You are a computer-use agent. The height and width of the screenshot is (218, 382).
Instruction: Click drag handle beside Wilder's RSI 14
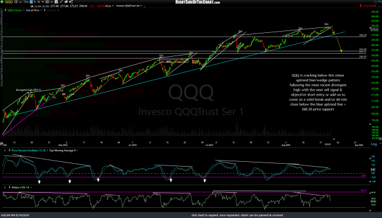10,188
